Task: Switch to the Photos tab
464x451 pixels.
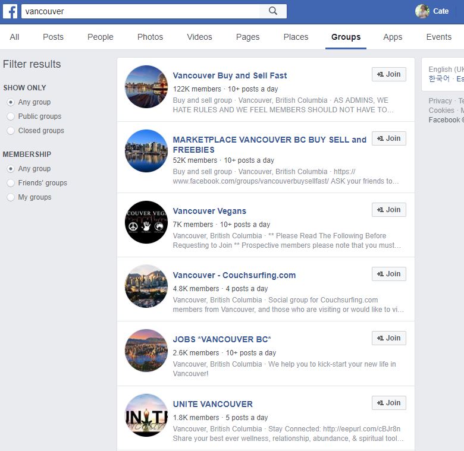Action: pyautogui.click(x=150, y=37)
